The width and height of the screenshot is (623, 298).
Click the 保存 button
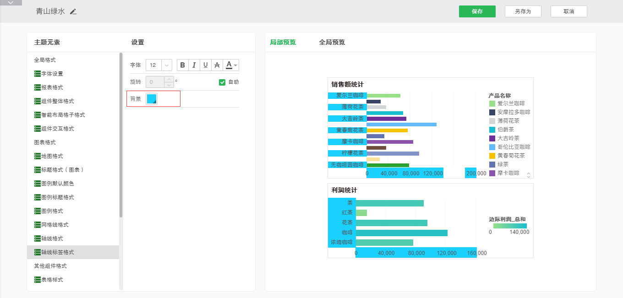(x=477, y=11)
